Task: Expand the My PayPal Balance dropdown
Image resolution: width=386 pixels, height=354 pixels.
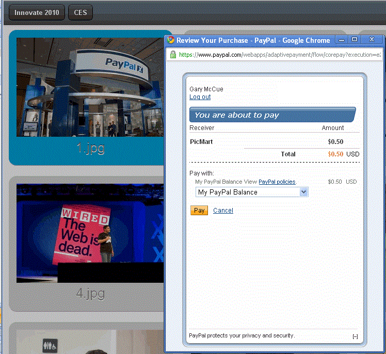Action: [x=303, y=192]
